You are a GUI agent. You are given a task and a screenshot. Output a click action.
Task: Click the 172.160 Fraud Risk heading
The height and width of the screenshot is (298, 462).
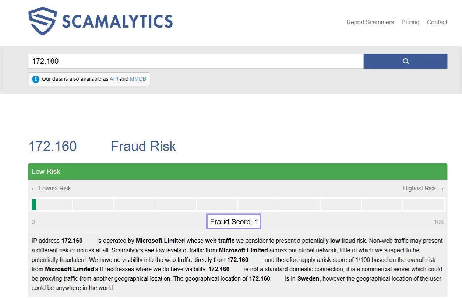tap(102, 146)
